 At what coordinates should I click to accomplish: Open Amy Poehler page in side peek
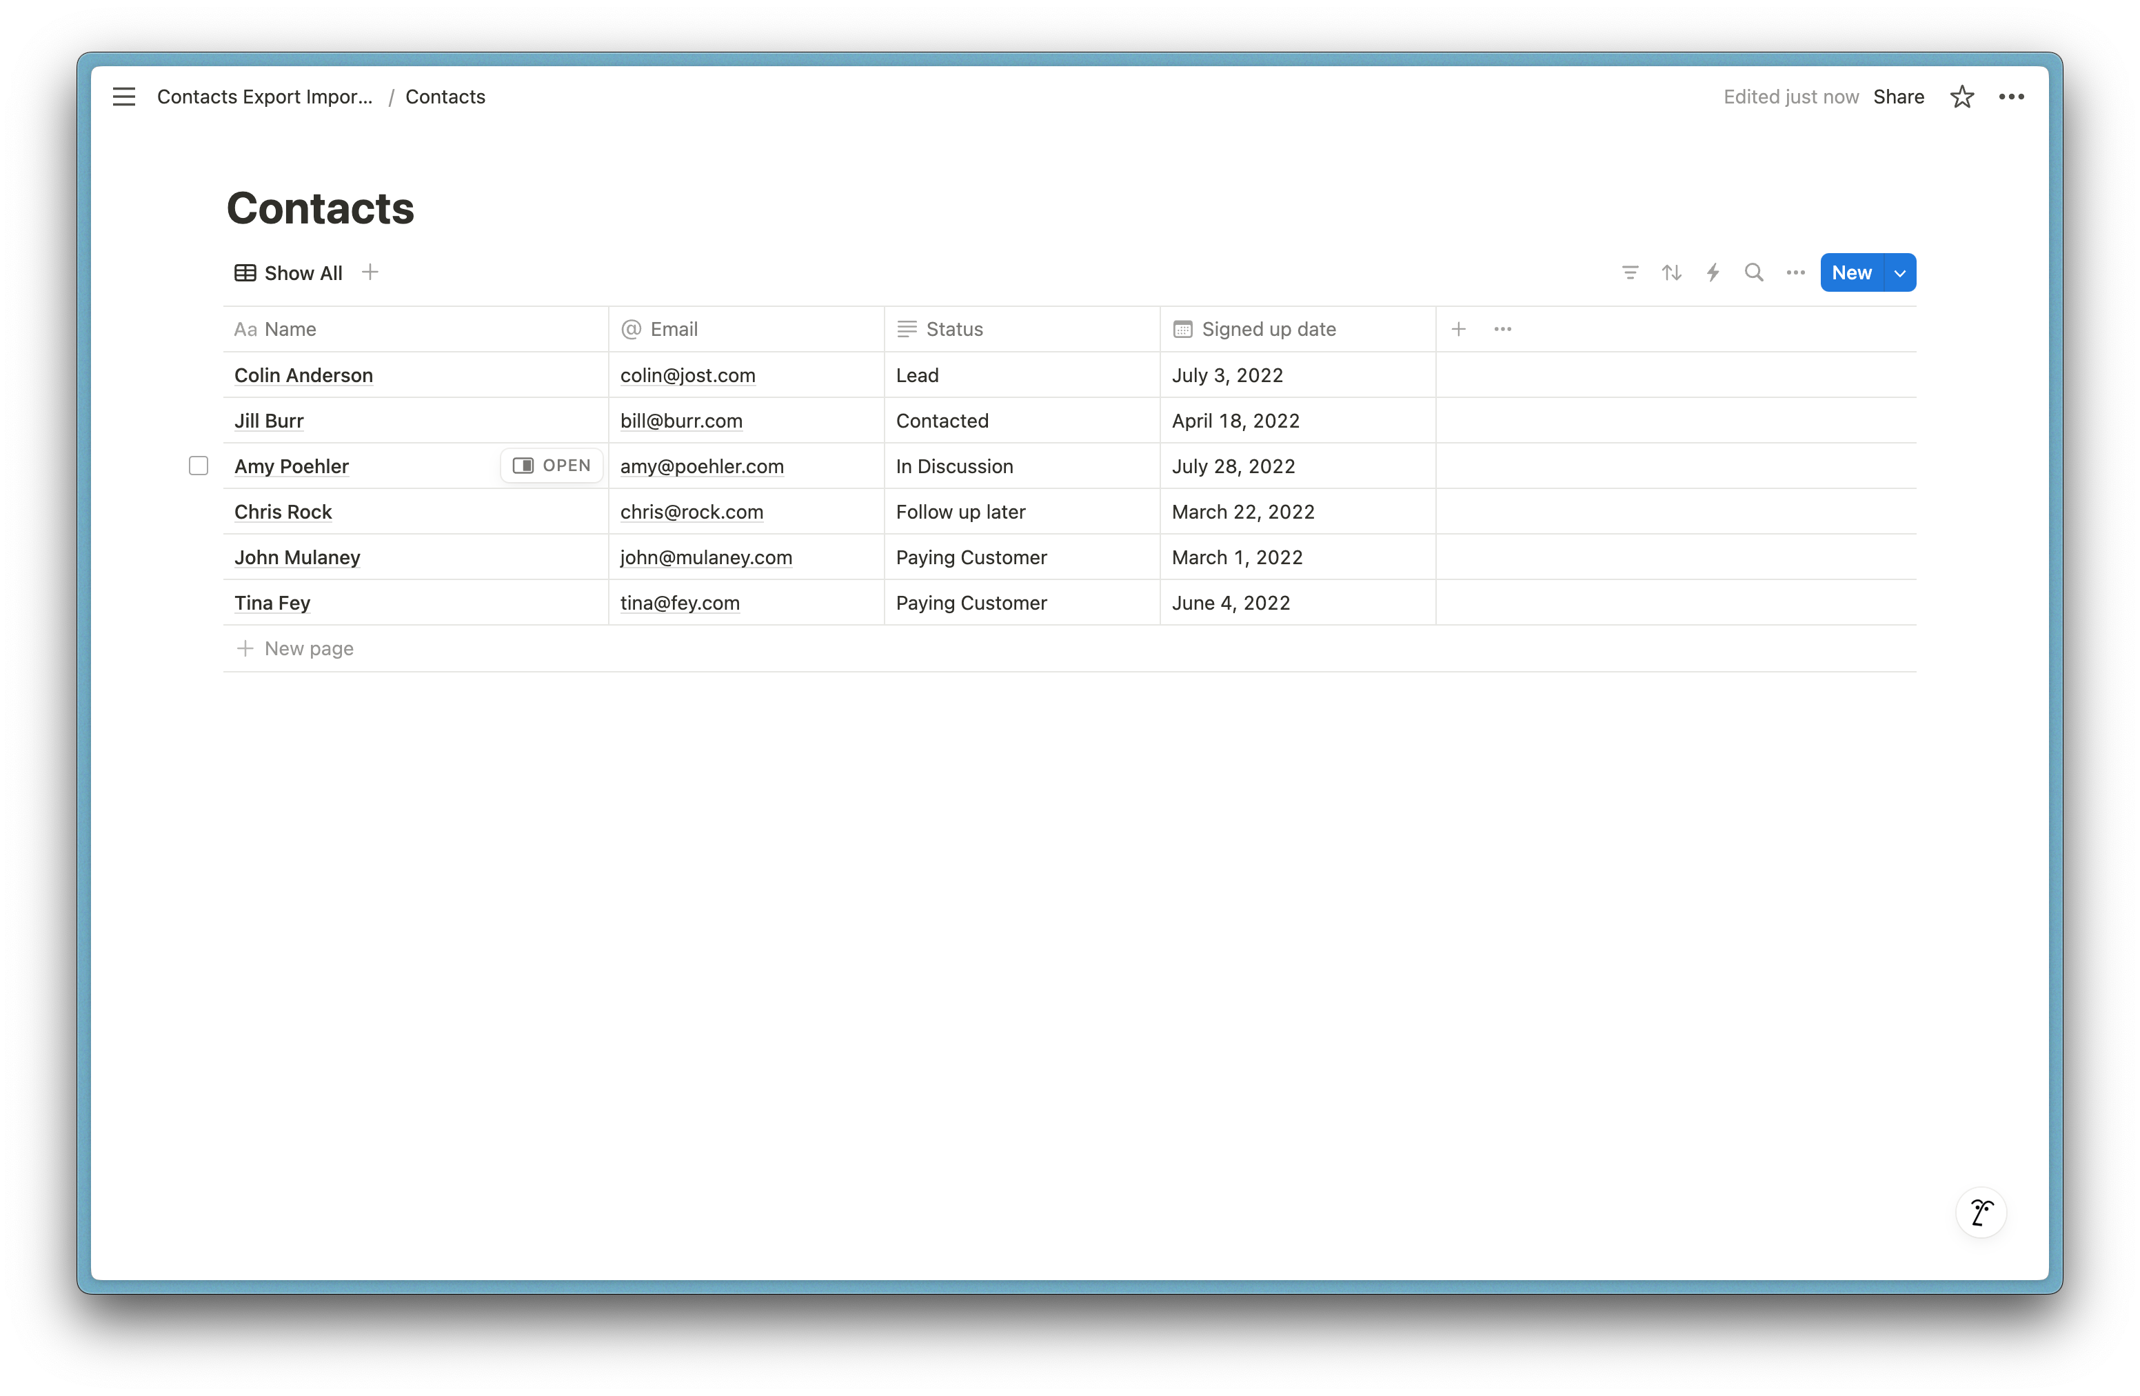click(551, 466)
